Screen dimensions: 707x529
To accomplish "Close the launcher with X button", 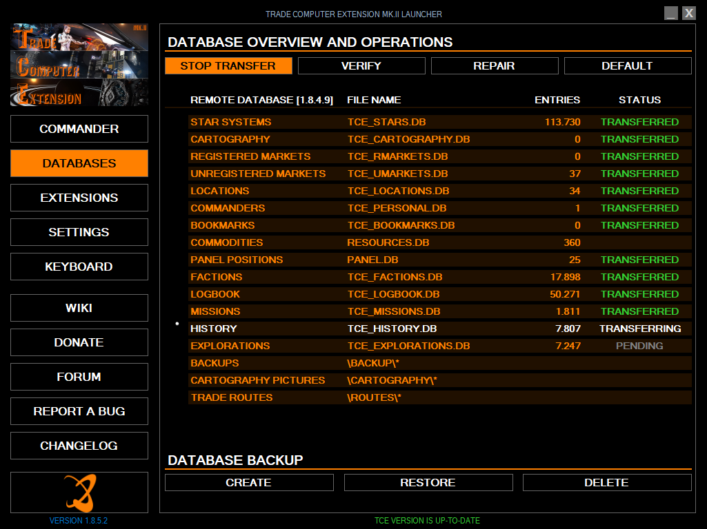I will tap(688, 13).
